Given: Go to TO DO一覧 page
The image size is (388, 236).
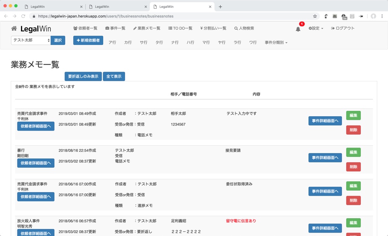Looking at the screenshot, I should tap(180, 28).
